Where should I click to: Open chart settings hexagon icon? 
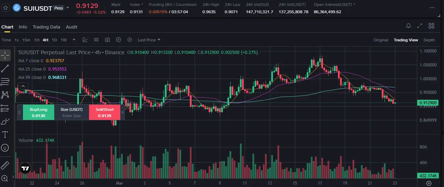(130, 40)
